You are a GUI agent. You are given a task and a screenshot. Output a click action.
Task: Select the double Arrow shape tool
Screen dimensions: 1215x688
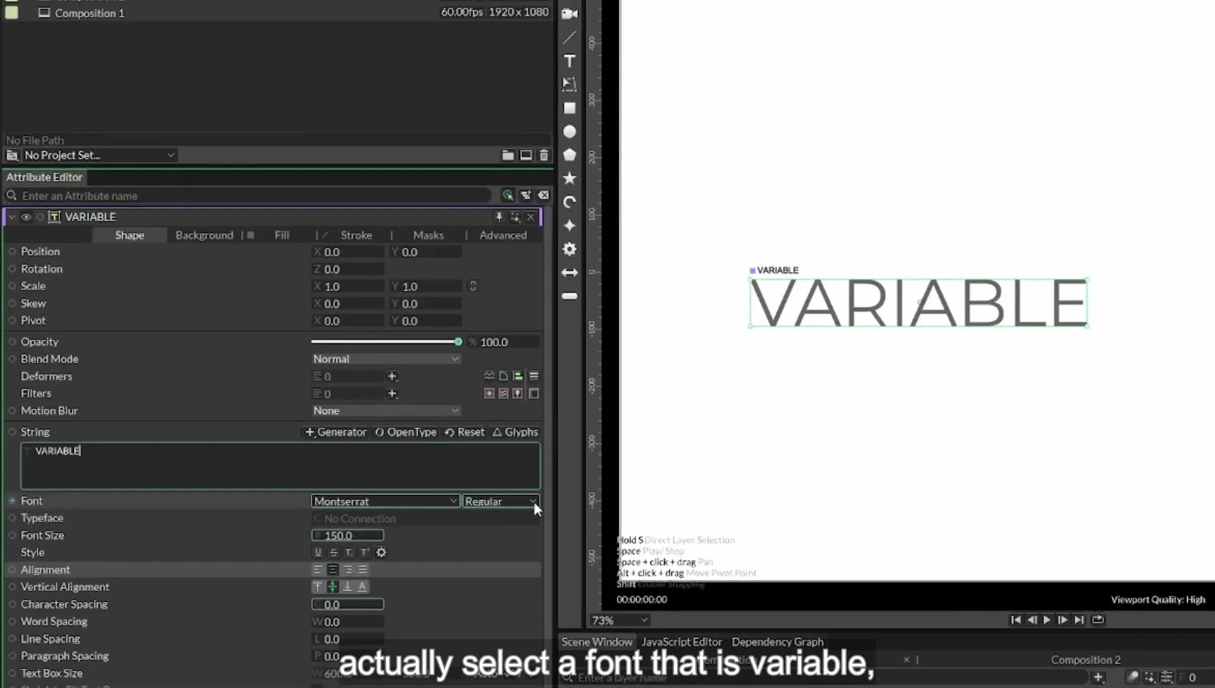(x=570, y=273)
